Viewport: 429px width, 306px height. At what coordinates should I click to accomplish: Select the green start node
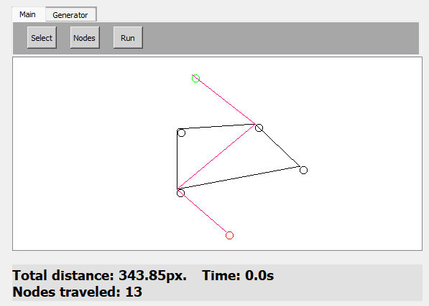(195, 79)
